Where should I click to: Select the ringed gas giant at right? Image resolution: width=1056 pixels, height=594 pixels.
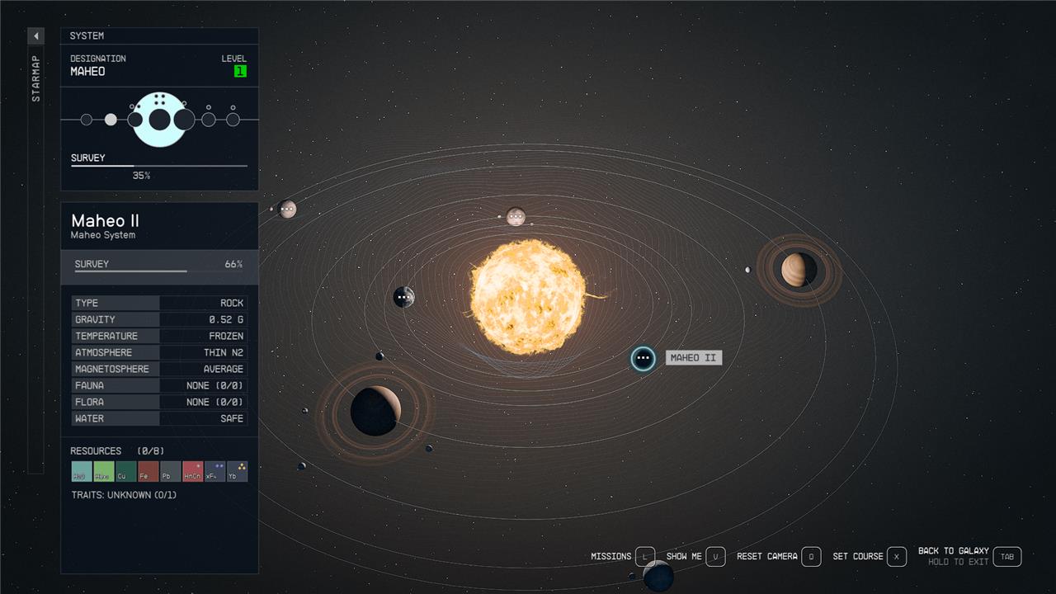[798, 270]
